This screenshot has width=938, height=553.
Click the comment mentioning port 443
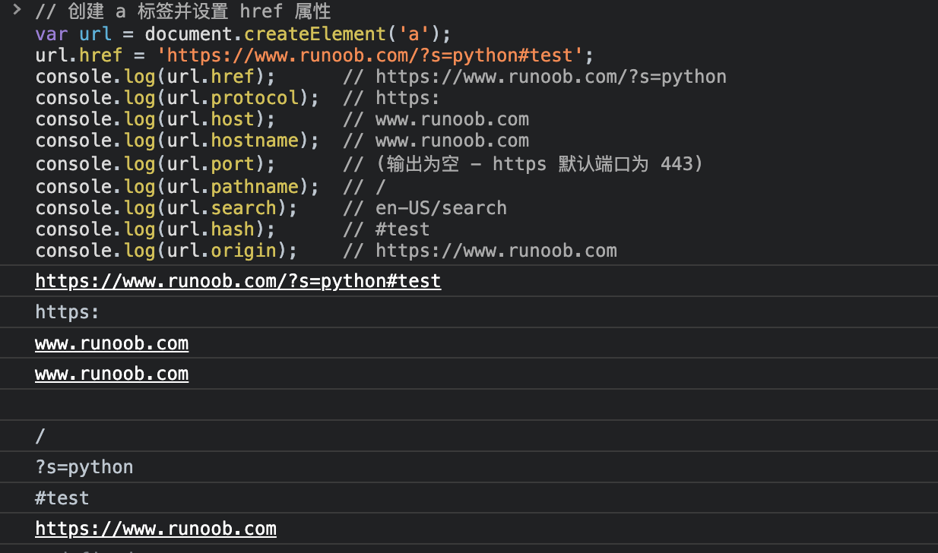click(523, 164)
